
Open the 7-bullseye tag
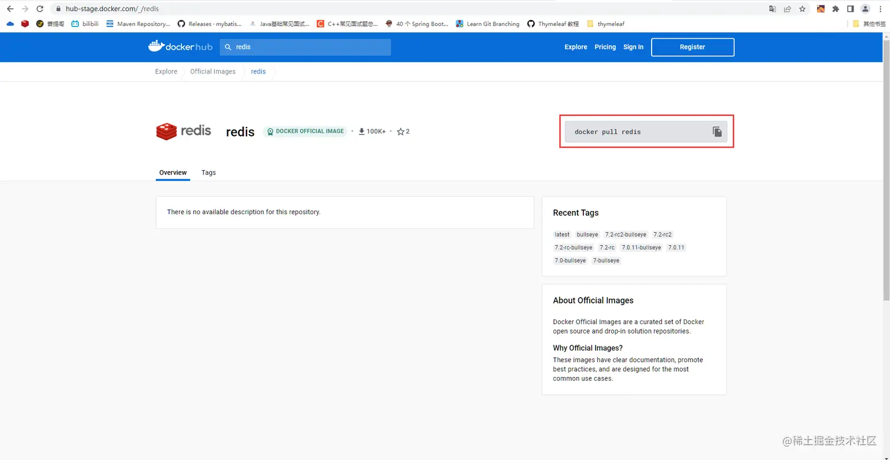coord(606,261)
